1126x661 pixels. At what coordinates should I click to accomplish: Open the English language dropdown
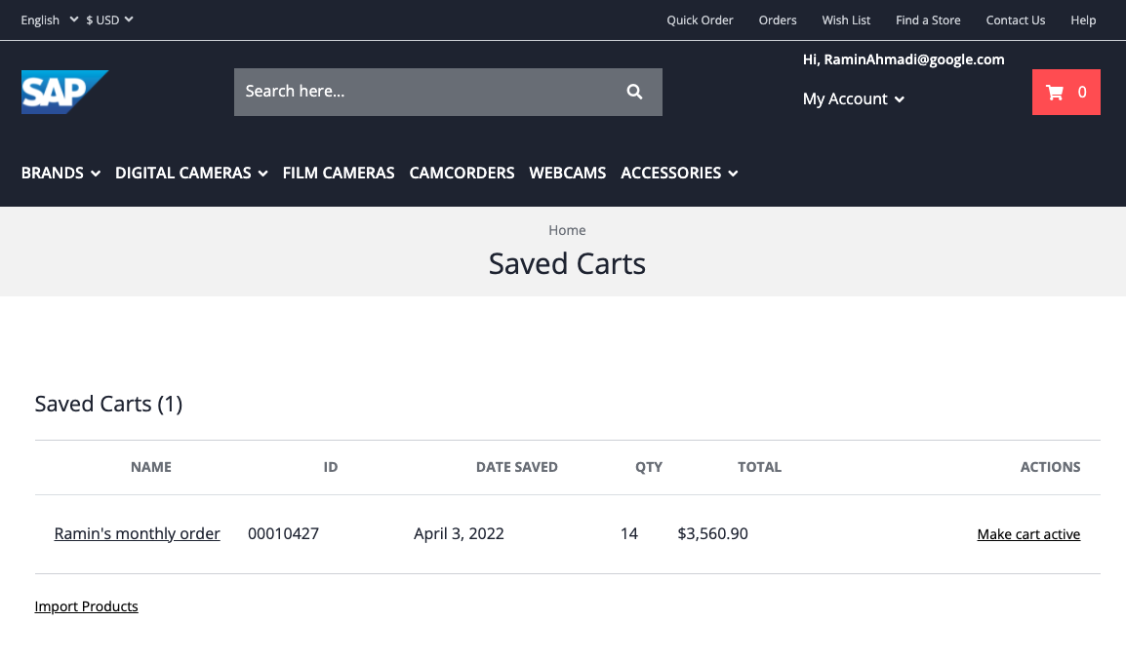[x=49, y=19]
